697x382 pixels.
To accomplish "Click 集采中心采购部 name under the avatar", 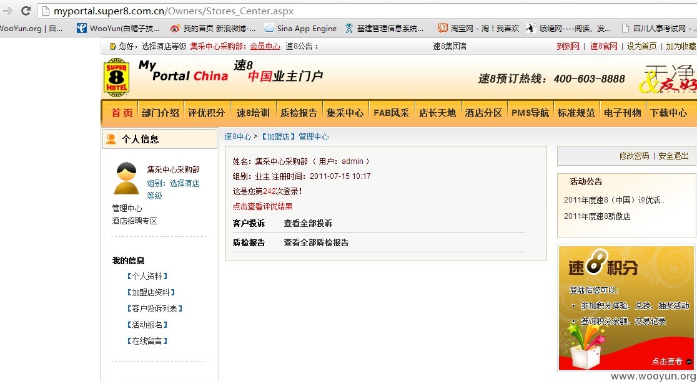I will point(174,170).
